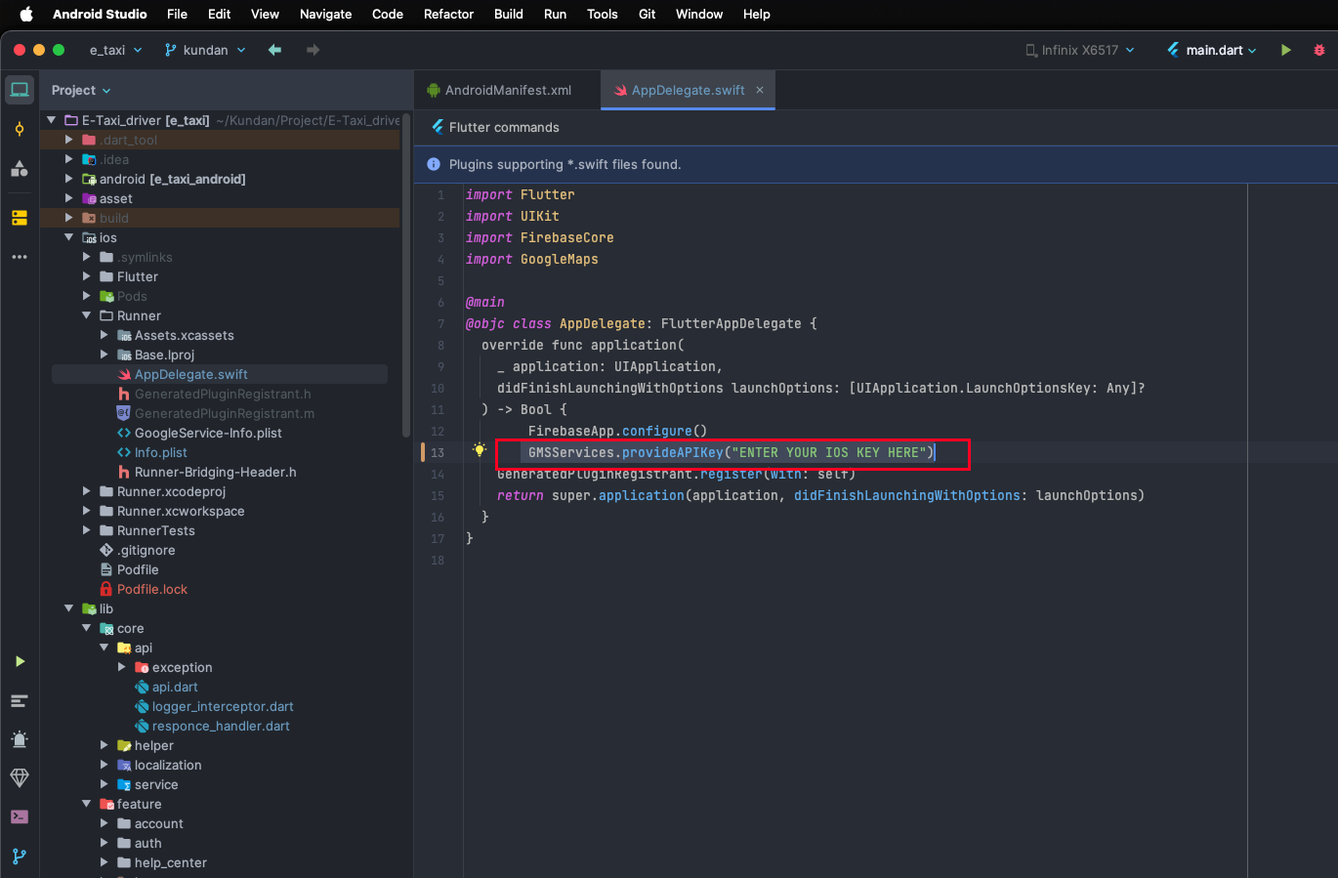Open the Infinix X6517 device selector
This screenshot has height=878, width=1338.
1080,50
